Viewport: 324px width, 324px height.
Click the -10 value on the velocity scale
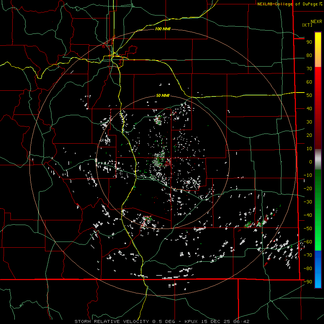[308, 175]
